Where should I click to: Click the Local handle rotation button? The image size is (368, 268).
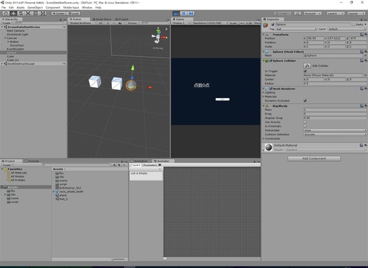pyautogui.click(x=74, y=14)
